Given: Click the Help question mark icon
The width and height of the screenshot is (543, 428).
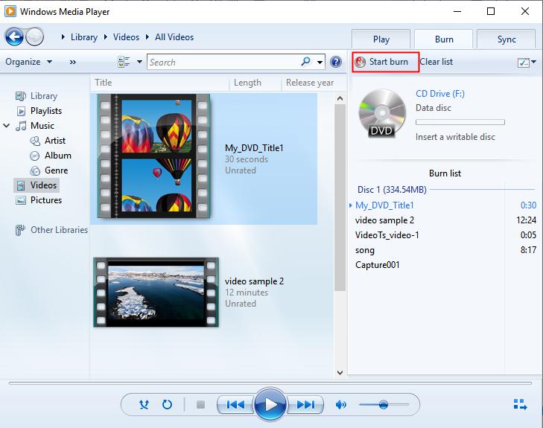Looking at the screenshot, I should 336,63.
